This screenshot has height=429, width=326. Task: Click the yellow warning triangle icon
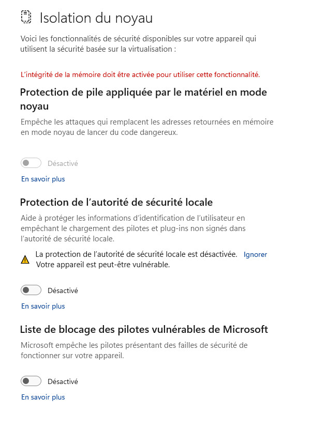(x=25, y=259)
